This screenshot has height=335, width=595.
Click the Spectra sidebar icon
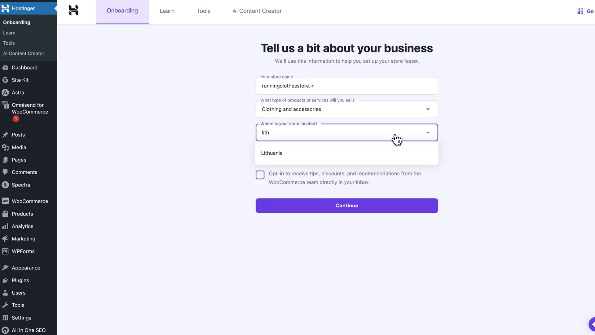(x=5, y=185)
